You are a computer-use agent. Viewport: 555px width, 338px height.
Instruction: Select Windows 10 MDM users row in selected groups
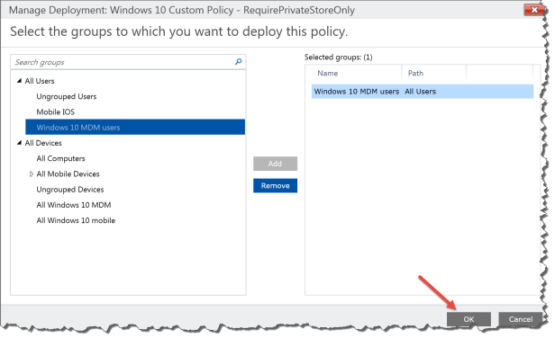(x=423, y=92)
